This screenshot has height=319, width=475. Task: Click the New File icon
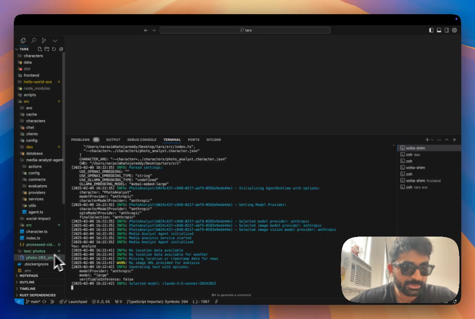click(x=40, y=49)
